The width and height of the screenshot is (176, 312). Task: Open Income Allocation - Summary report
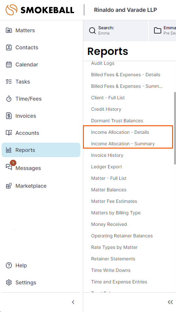(x=123, y=144)
